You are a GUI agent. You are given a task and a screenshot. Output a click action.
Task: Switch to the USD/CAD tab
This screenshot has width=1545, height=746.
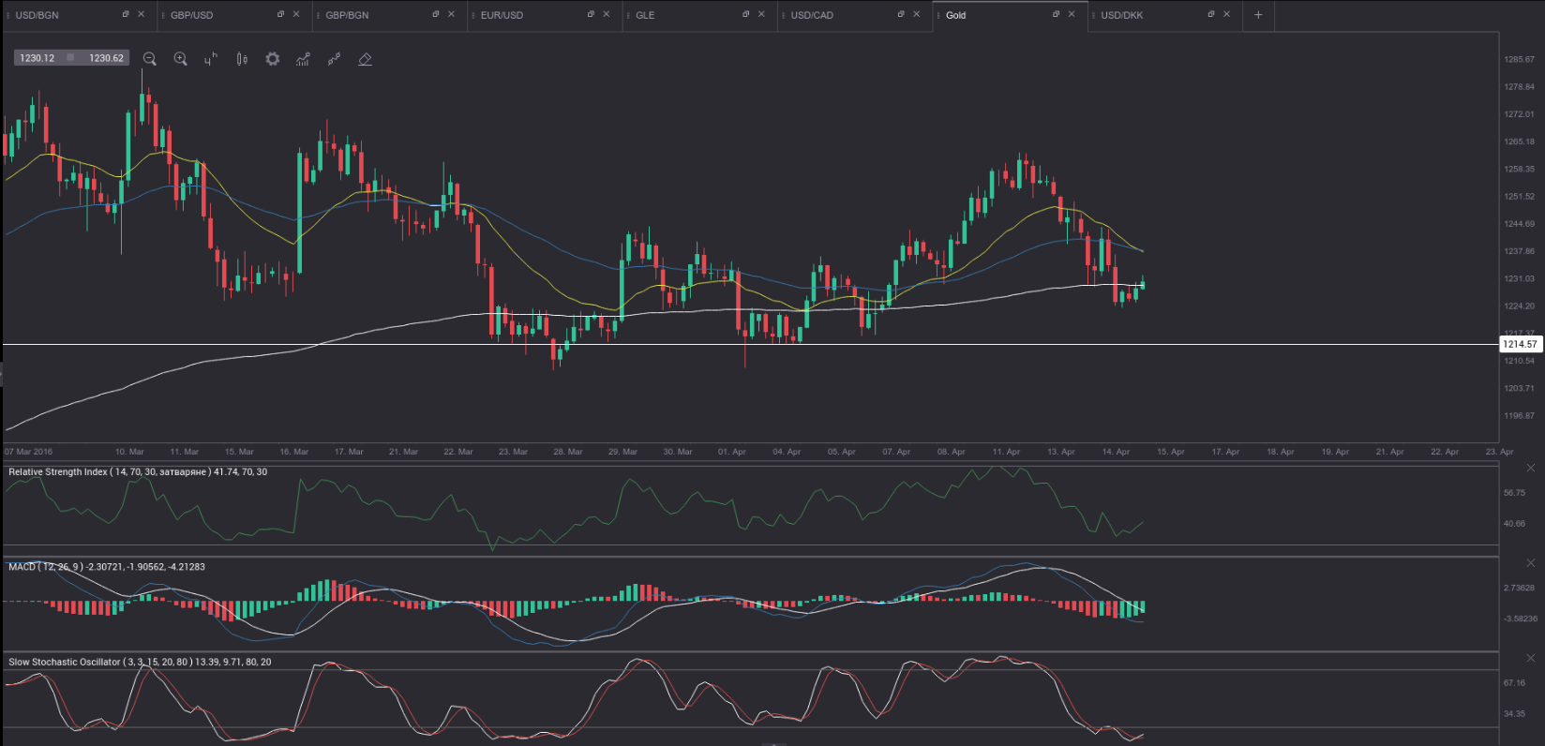(x=812, y=15)
